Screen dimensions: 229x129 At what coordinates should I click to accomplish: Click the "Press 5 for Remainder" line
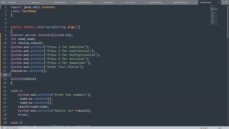pyautogui.click(x=51, y=63)
